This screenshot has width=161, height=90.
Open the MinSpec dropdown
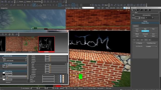point(149,18)
